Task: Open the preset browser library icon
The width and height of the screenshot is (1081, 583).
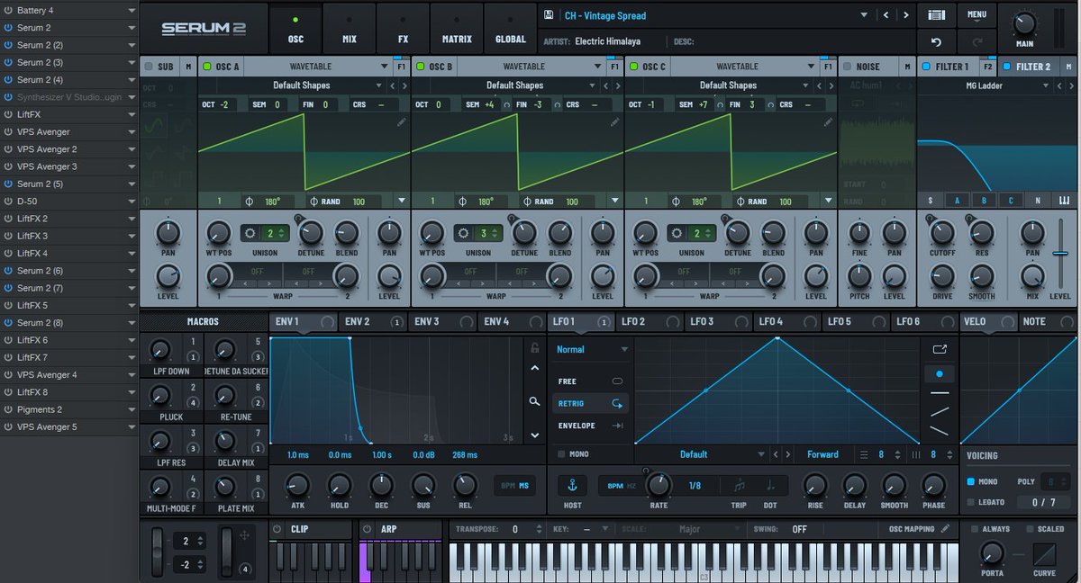Action: point(937,15)
